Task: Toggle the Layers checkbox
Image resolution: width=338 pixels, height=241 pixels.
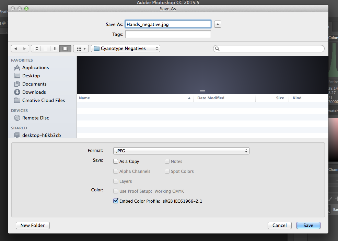Action: (x=116, y=181)
